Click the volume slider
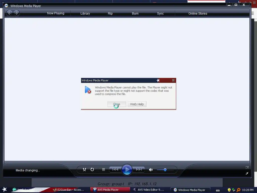Image resolution: width=257 pixels, height=193 pixels. [x=165, y=170]
